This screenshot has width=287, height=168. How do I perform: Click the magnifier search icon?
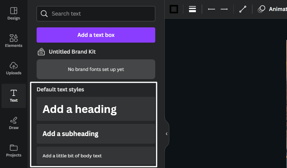[44, 14]
